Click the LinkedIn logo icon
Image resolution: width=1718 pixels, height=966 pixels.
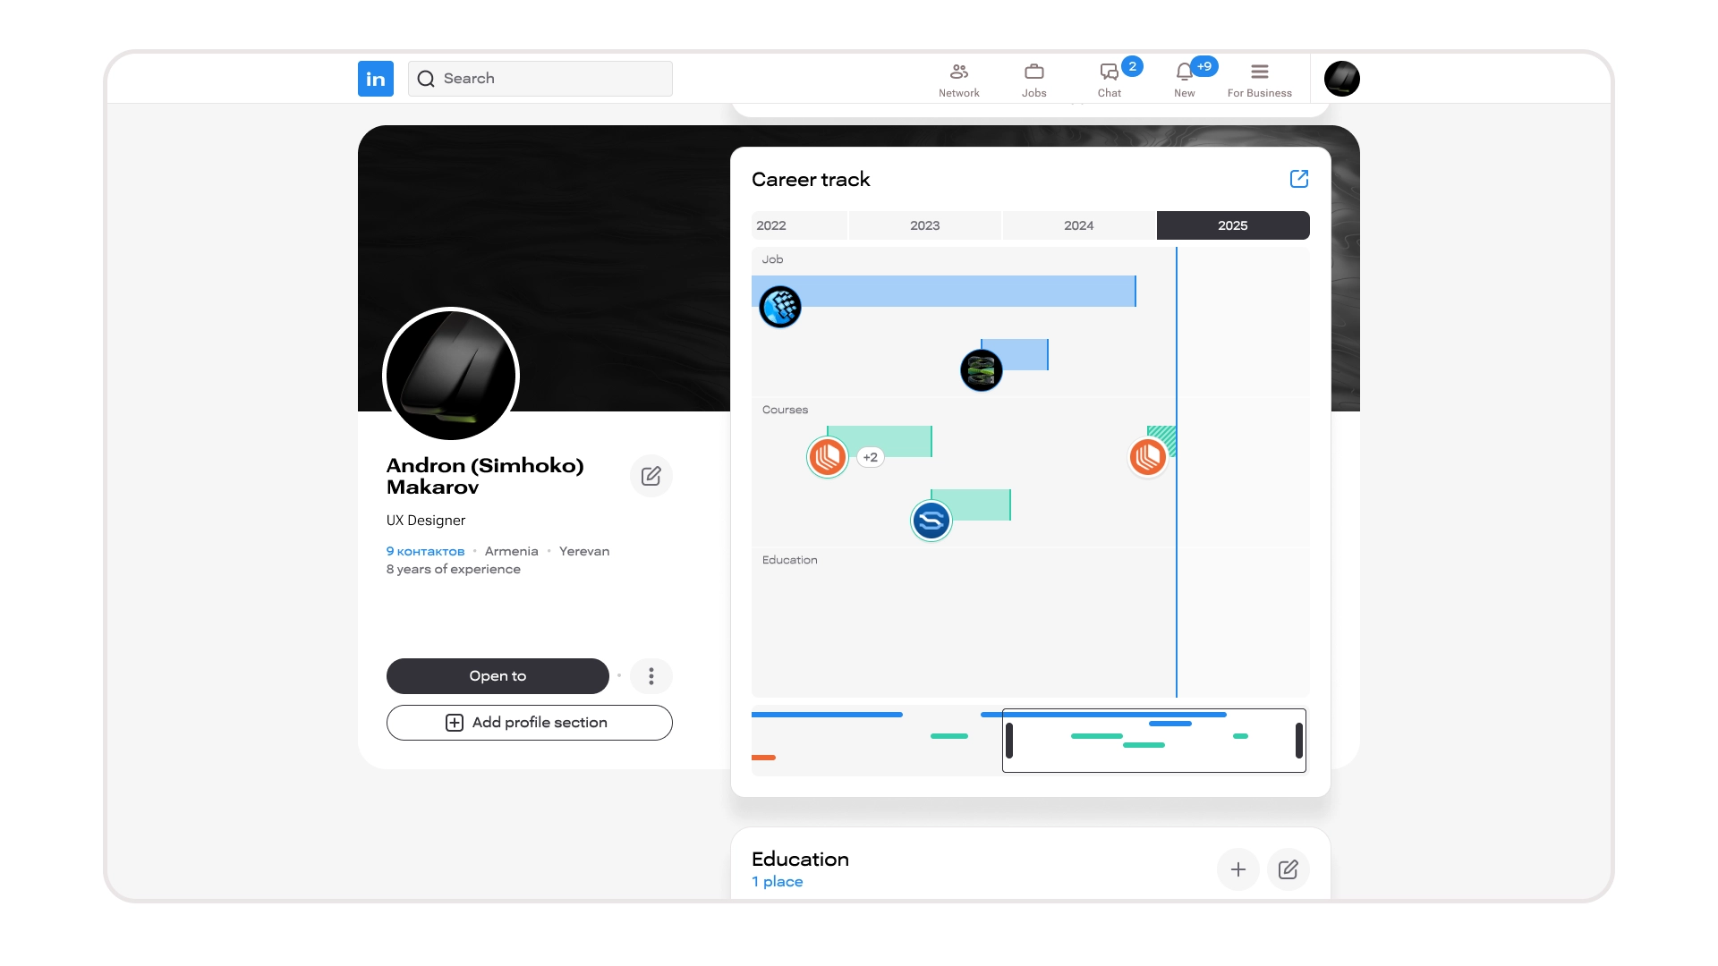376,79
